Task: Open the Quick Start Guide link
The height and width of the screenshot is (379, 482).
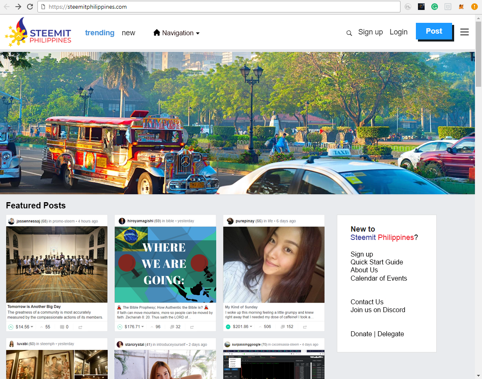Action: (x=376, y=262)
